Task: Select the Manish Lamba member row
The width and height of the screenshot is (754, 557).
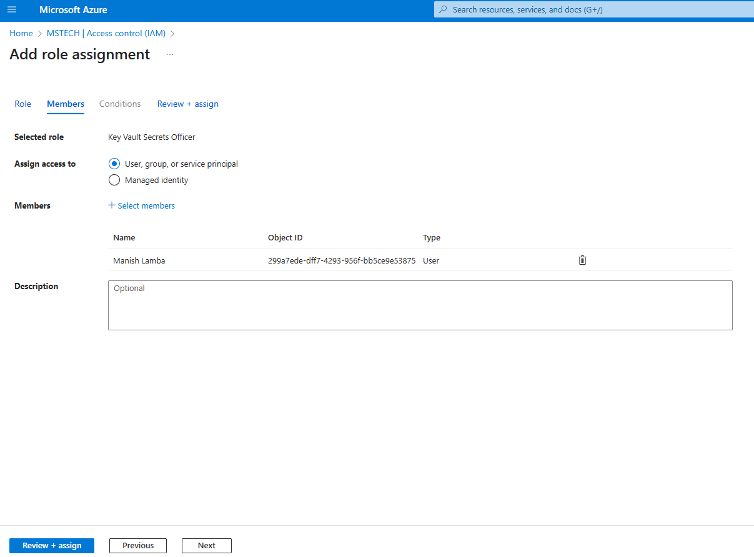Action: (139, 261)
